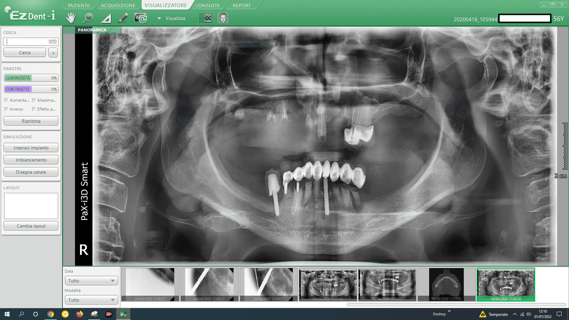
Task: Select the hand pan tool
Action: [71, 18]
